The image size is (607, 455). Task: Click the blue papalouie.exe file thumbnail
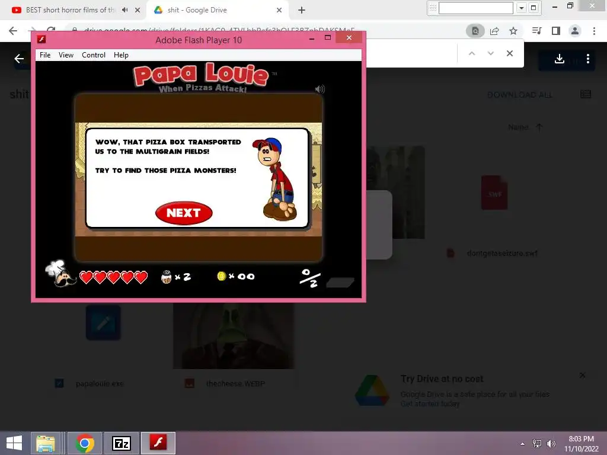(103, 323)
